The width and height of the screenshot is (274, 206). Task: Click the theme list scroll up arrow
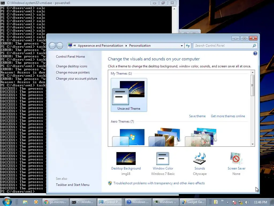coord(253,72)
